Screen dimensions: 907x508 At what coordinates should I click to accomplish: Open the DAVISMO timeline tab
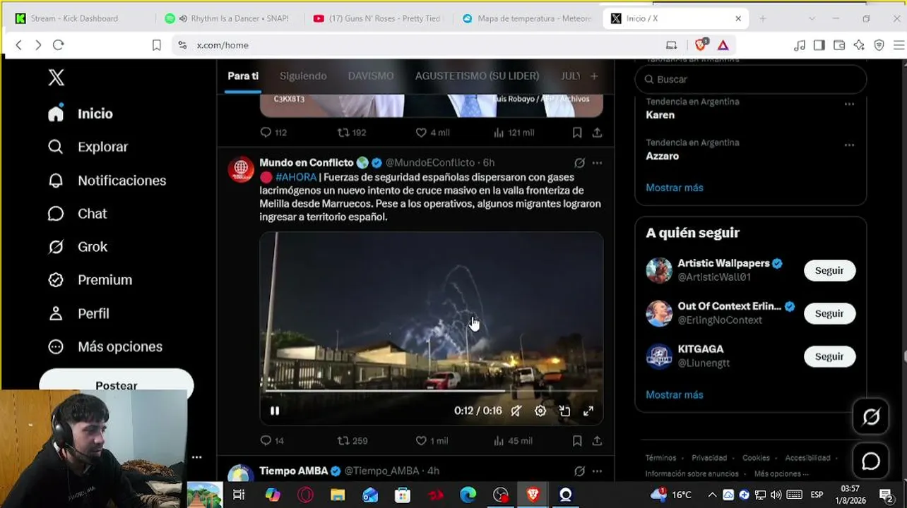coord(371,75)
